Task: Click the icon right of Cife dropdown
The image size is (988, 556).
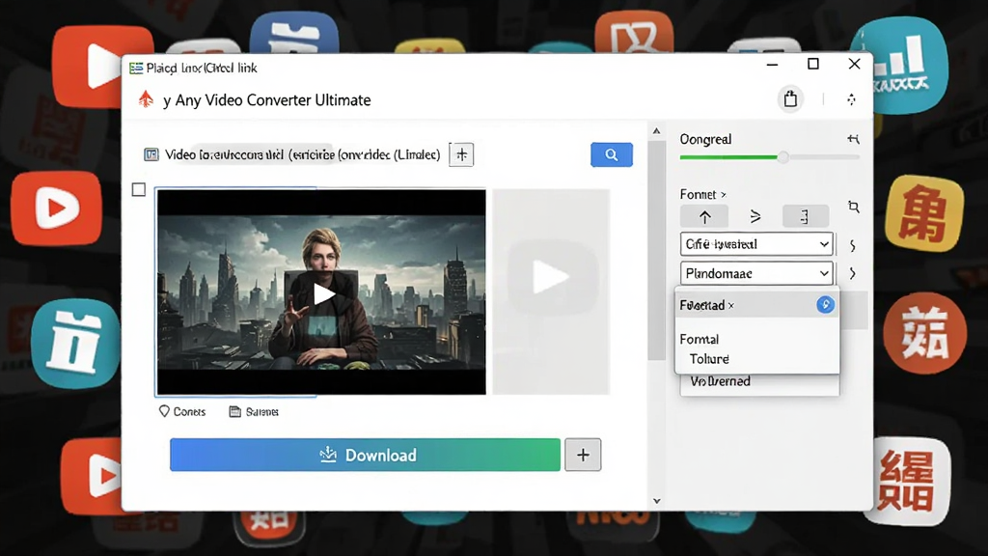Action: 853,245
